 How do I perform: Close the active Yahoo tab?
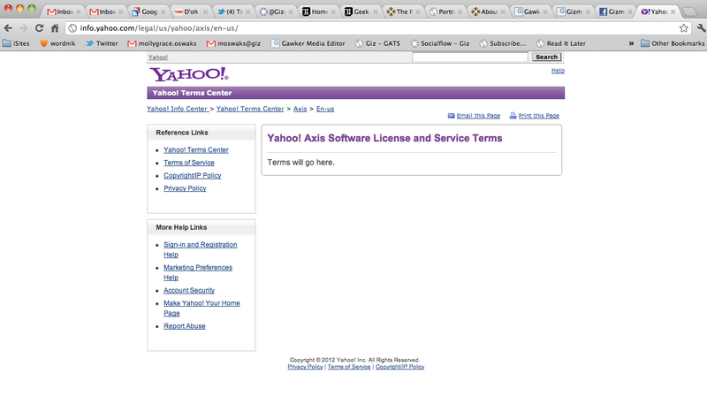tap(673, 12)
